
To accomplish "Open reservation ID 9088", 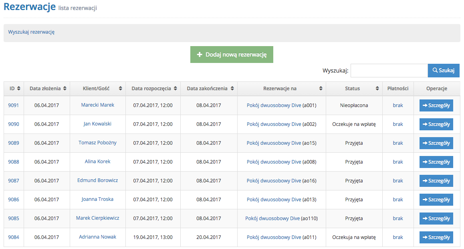I will [x=14, y=162].
